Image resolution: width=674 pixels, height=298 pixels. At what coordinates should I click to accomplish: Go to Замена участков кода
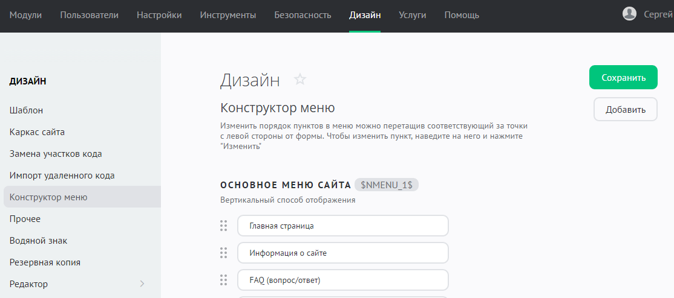pos(56,154)
